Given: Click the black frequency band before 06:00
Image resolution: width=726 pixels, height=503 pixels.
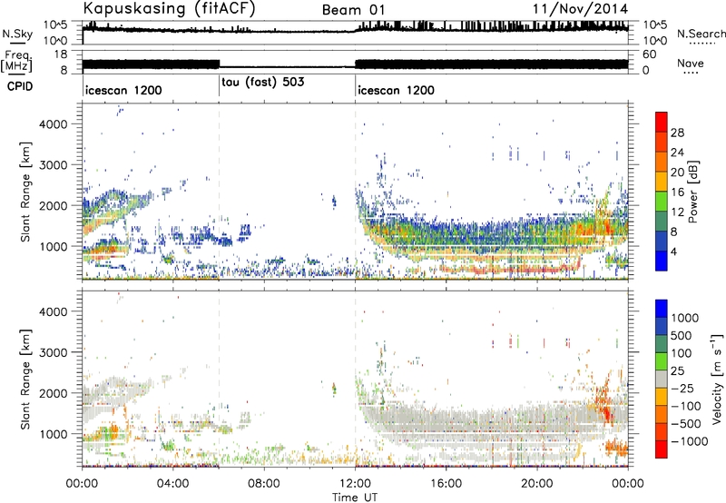Looking at the screenshot, I should [x=151, y=64].
